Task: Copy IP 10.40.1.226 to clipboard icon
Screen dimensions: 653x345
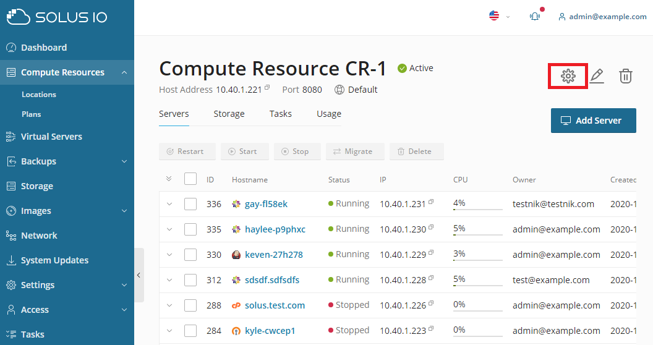Action: (431, 304)
